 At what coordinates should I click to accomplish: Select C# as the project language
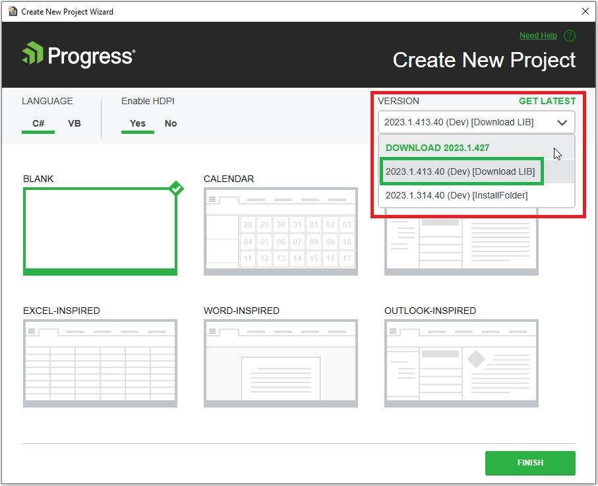[38, 123]
